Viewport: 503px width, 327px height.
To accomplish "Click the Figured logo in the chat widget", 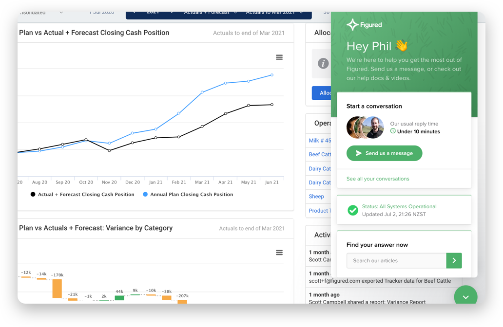I will [x=364, y=24].
